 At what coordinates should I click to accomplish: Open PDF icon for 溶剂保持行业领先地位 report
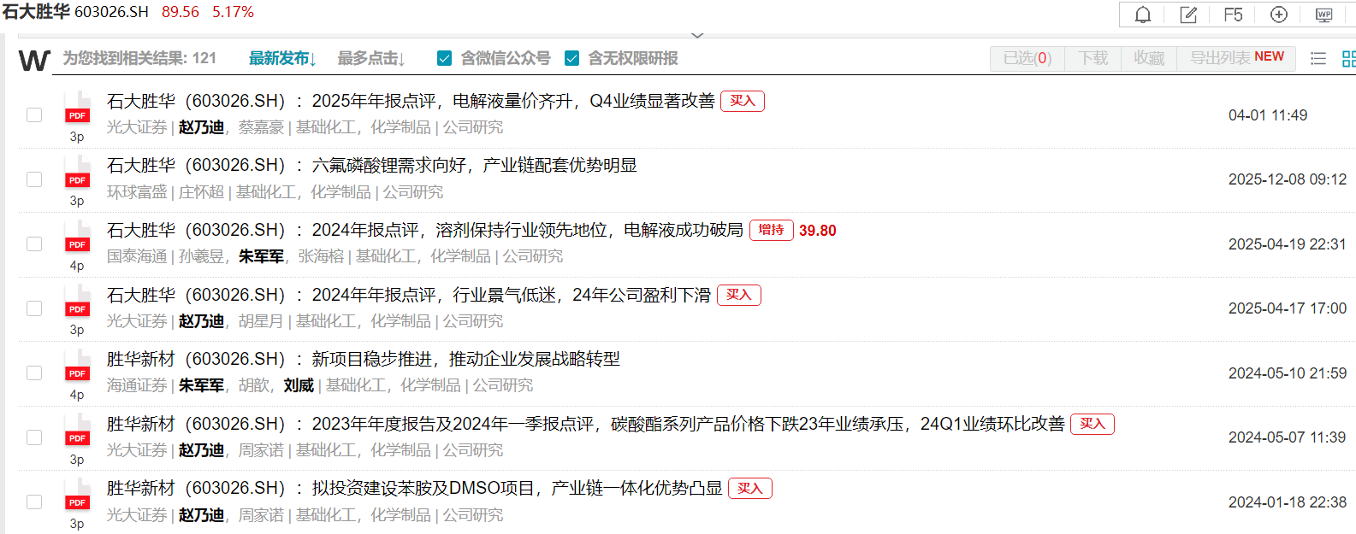(77, 238)
